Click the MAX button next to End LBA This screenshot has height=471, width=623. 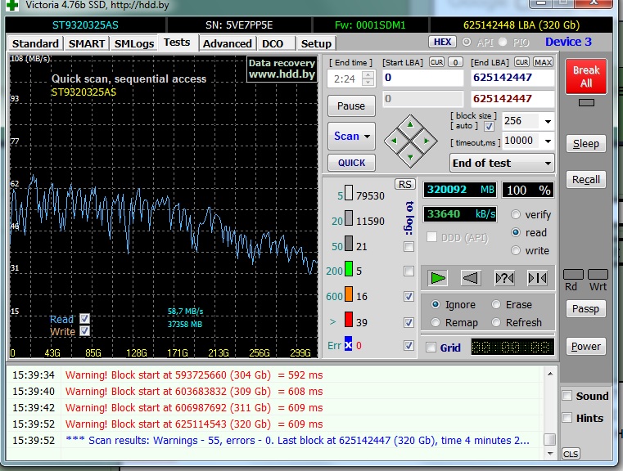click(543, 62)
